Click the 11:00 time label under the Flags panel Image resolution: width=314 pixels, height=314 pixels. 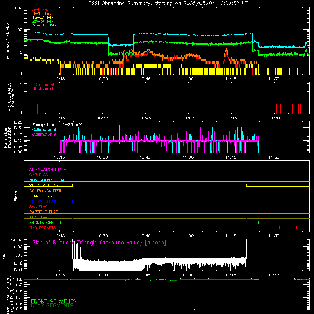(188, 236)
